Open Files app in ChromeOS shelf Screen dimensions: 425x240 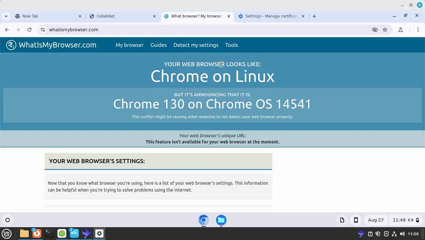click(221, 220)
